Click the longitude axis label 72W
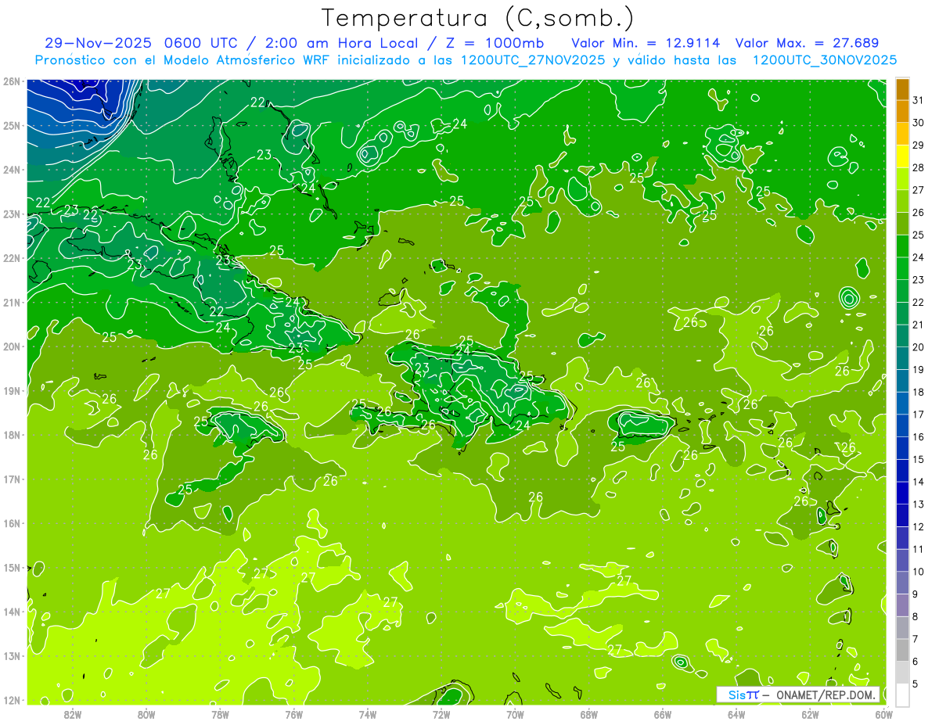Image resolution: width=939 pixels, height=725 pixels. (441, 714)
